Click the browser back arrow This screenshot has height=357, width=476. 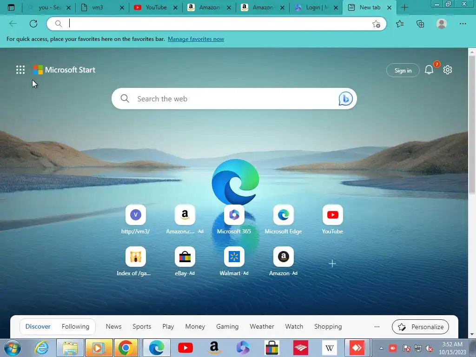point(13,24)
